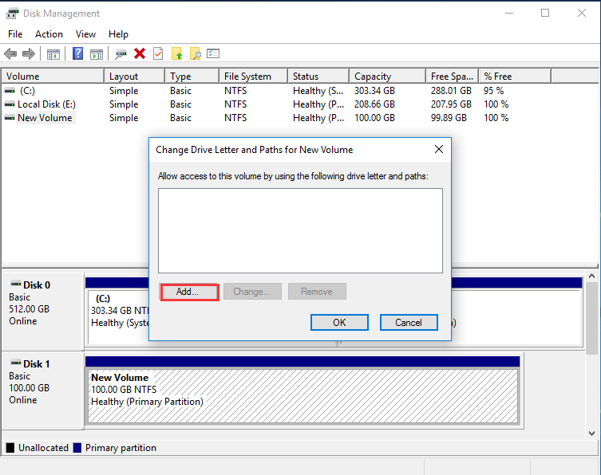Click the folder with magnifier icon
The width and height of the screenshot is (601, 475).
point(195,54)
